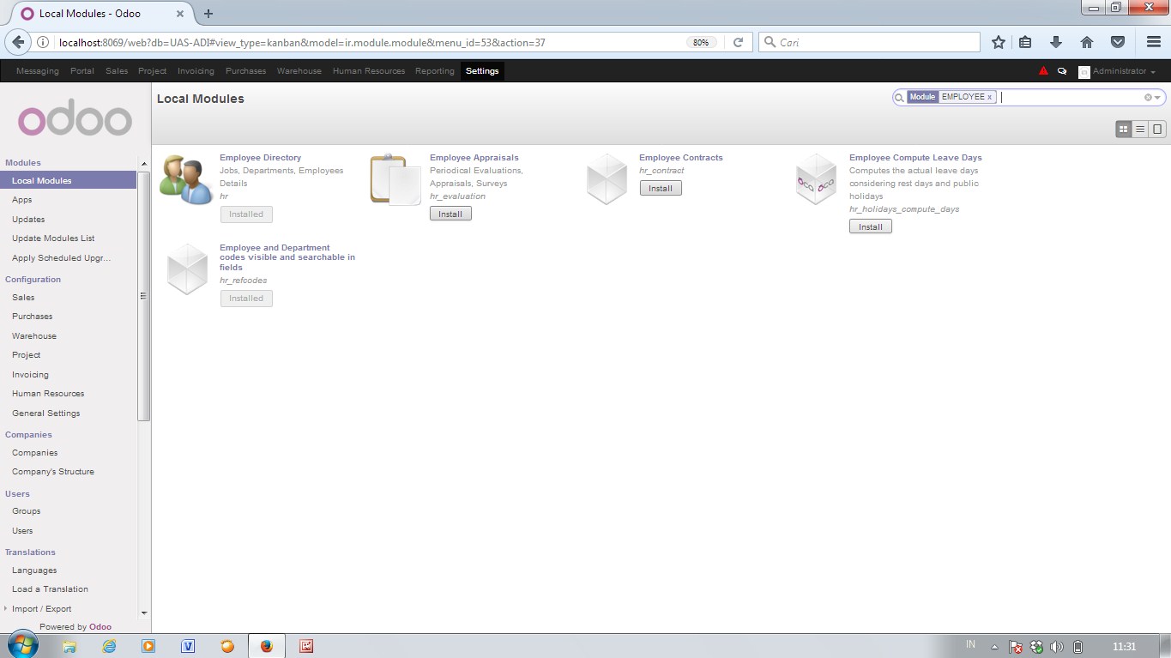
Task: Remove the EMPLOYEE filter tag
Action: pyautogui.click(x=990, y=97)
